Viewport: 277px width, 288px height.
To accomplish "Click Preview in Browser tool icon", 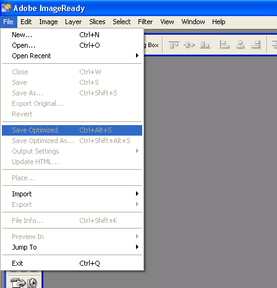I will [x=32, y=283].
